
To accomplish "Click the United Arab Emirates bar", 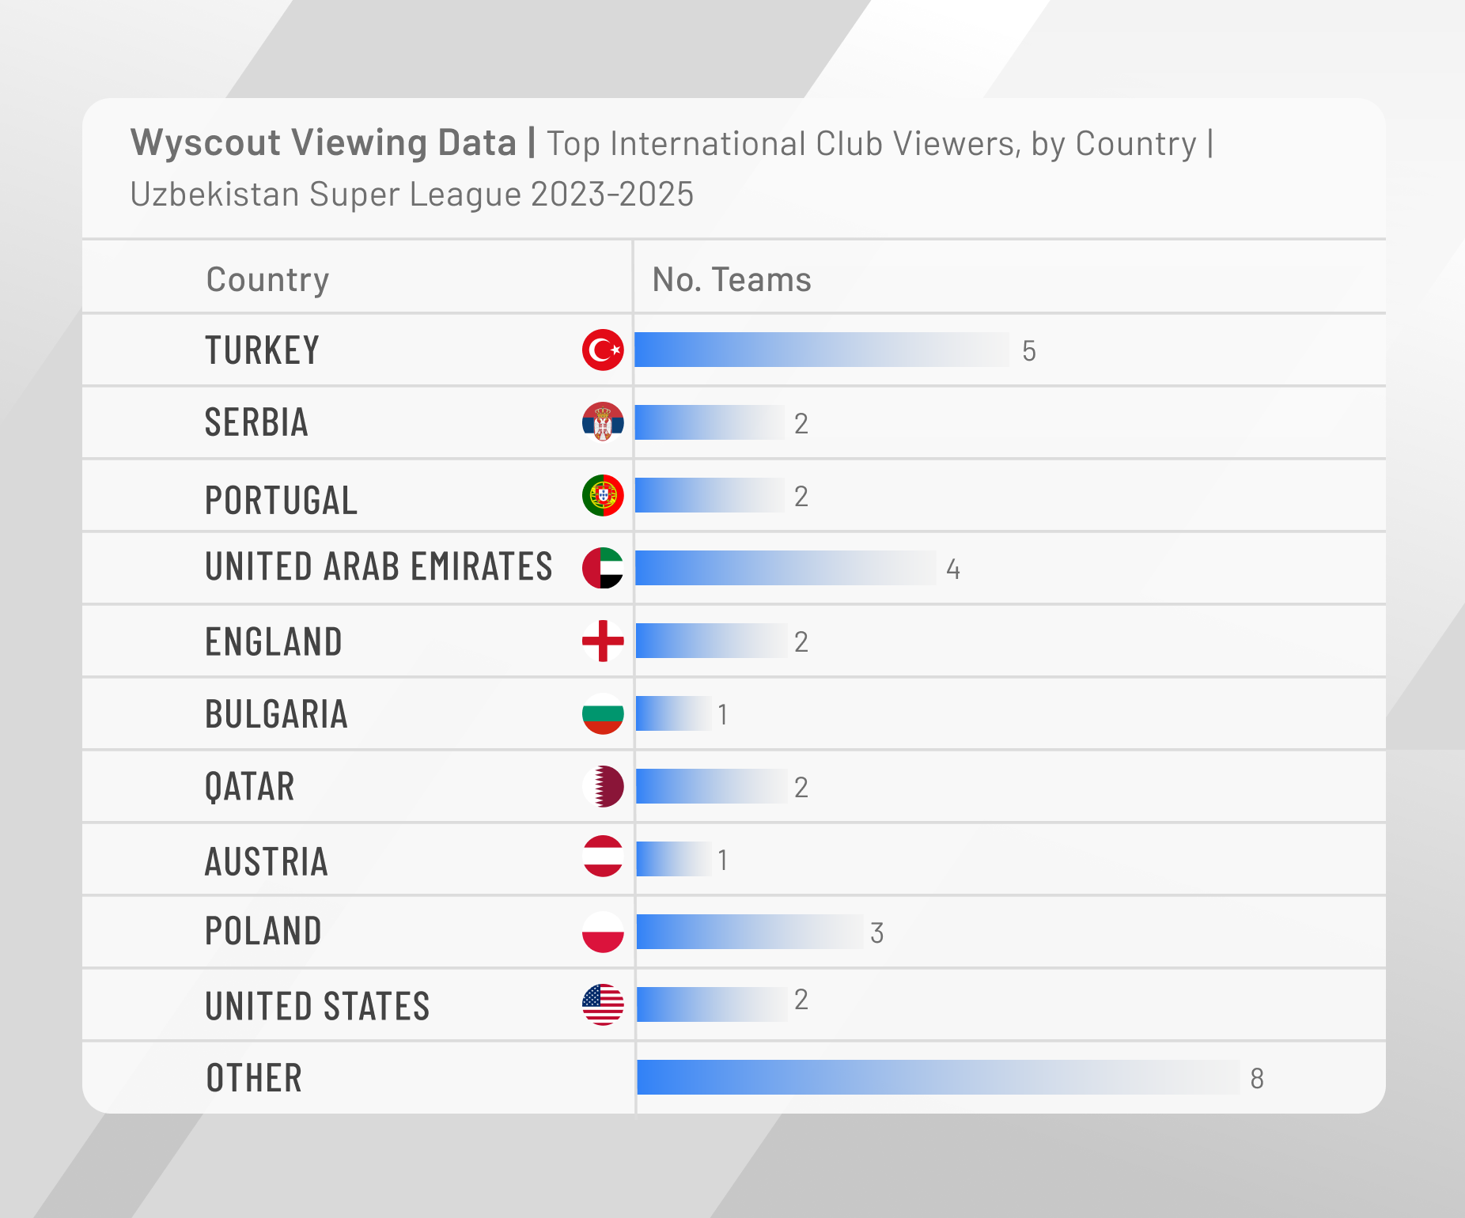I will 785,568.
